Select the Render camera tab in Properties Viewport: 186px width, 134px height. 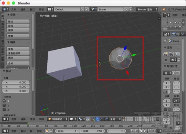[x=174, y=34]
